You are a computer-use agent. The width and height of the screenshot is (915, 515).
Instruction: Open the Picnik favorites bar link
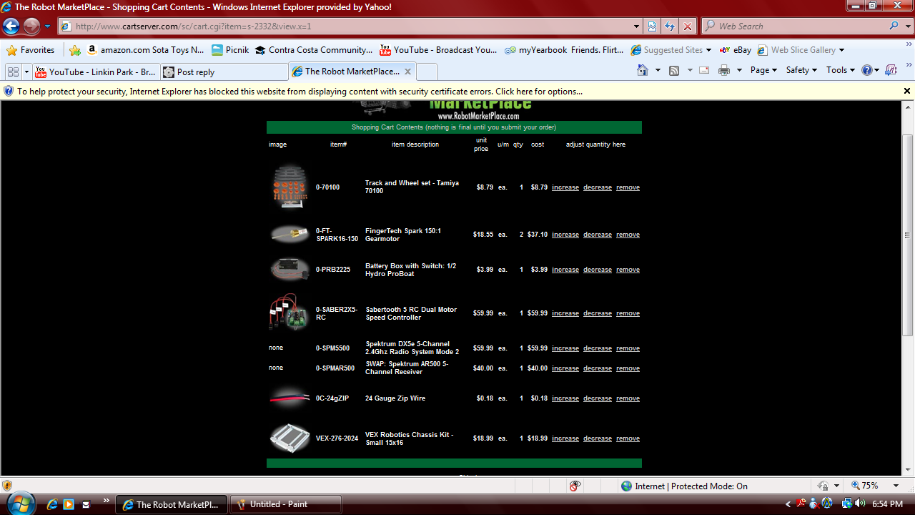(x=229, y=50)
